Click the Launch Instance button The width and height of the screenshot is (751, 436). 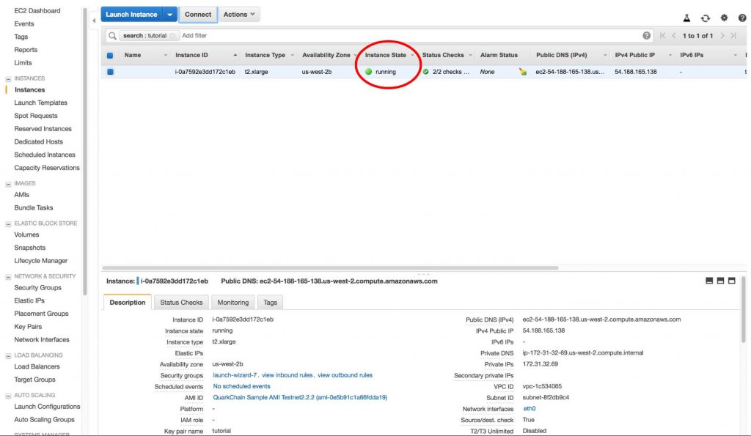click(132, 15)
